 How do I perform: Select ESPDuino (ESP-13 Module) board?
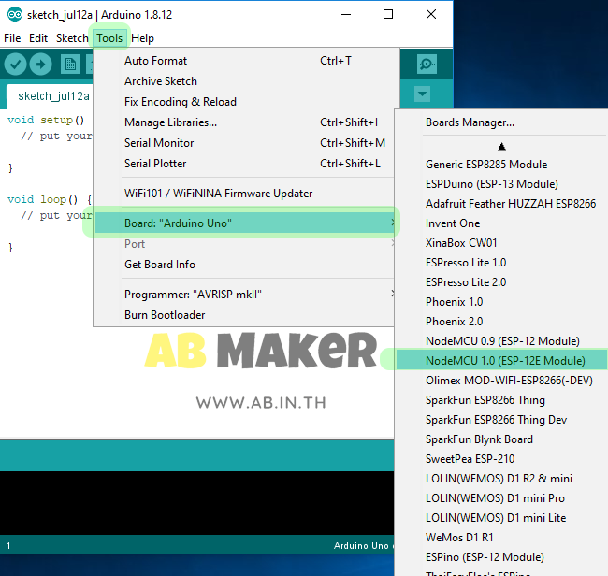click(501, 183)
